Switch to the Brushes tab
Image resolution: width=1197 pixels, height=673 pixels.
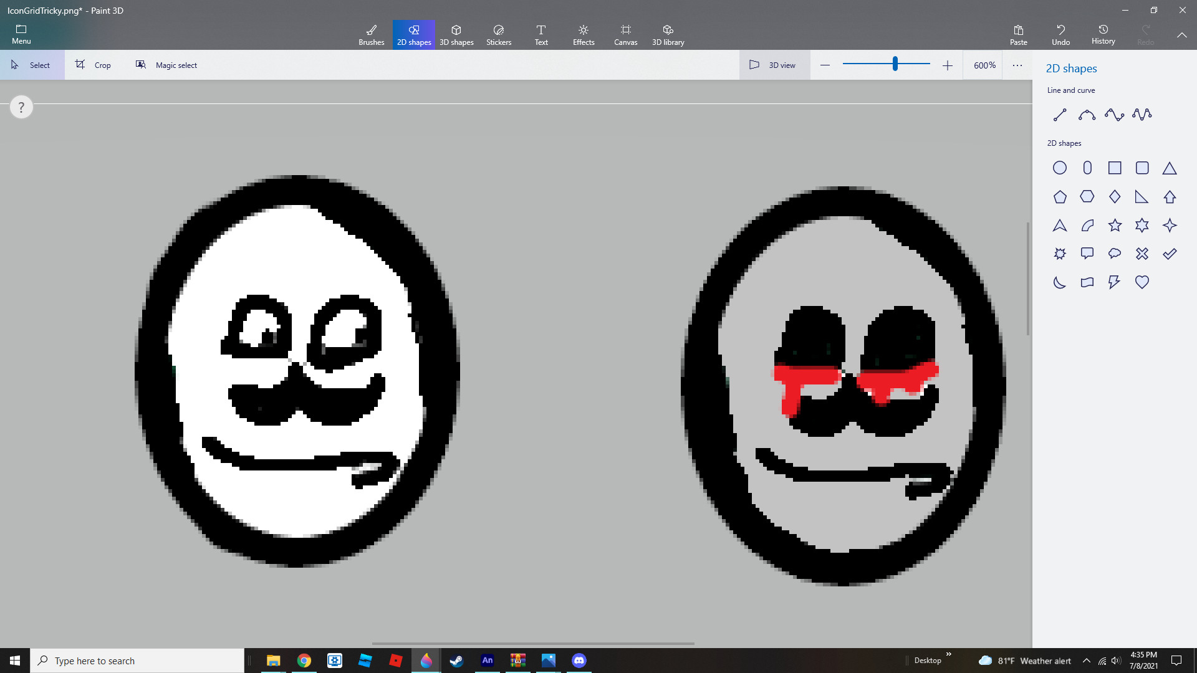(371, 34)
